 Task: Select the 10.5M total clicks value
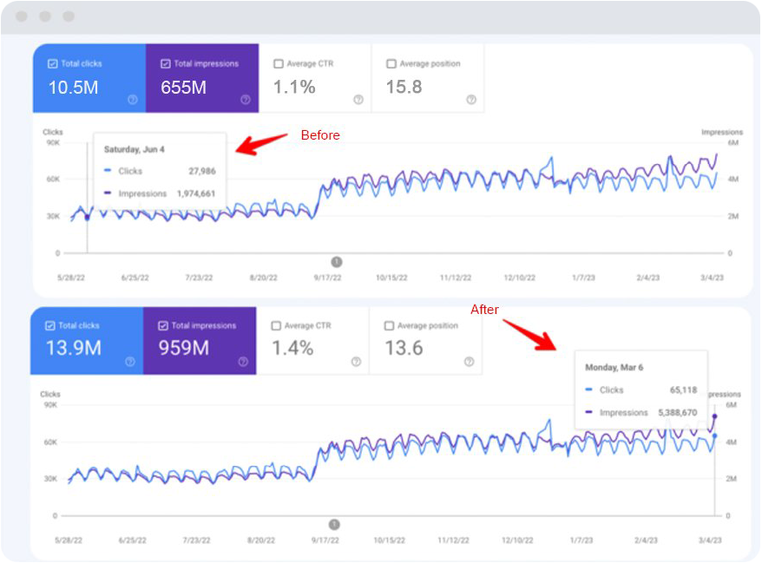[x=74, y=87]
